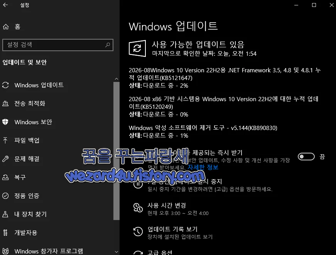Focus the 설정 검색 search field

[57, 45]
